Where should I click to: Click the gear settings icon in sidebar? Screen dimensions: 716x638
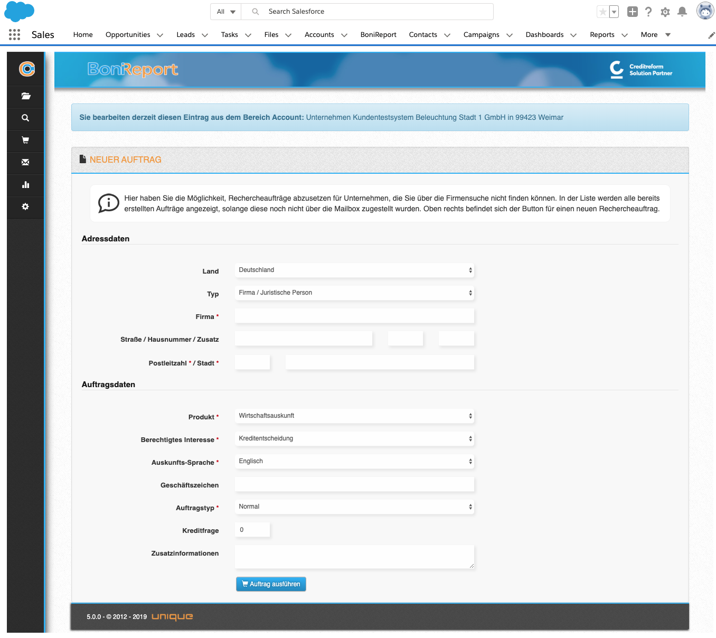25,207
